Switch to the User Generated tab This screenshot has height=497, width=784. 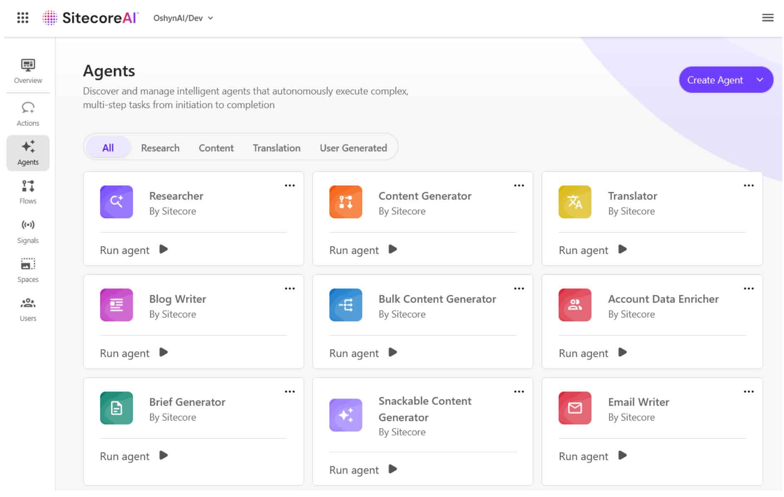tap(353, 148)
